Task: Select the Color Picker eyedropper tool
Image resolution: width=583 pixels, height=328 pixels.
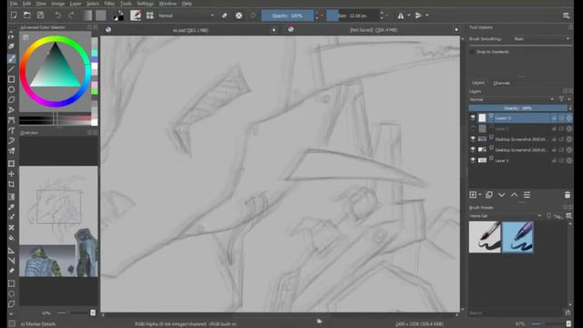Action: [12, 207]
